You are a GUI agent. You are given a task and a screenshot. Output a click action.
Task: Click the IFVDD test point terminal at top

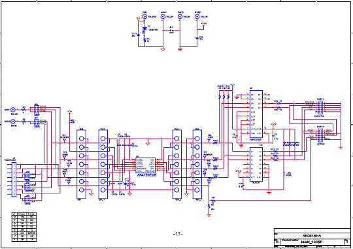197,16
